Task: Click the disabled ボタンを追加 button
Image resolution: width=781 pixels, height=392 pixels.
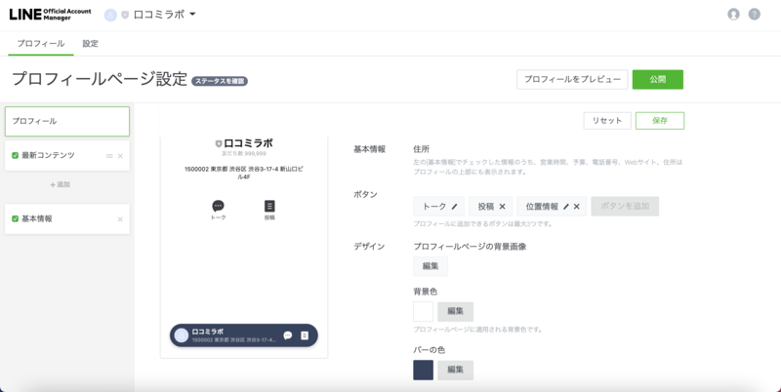Action: pos(625,207)
